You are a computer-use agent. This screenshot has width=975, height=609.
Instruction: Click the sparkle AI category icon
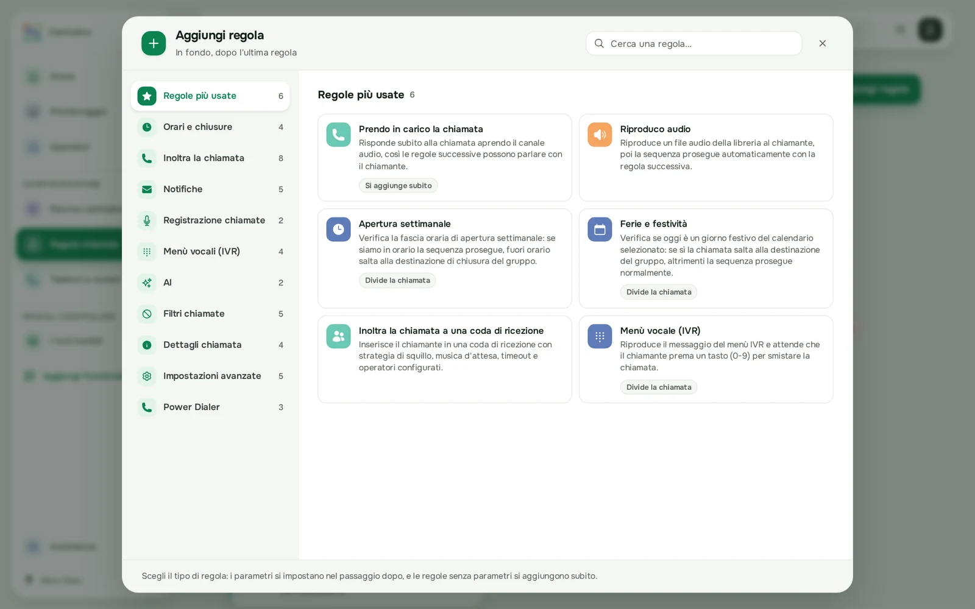pos(147,283)
